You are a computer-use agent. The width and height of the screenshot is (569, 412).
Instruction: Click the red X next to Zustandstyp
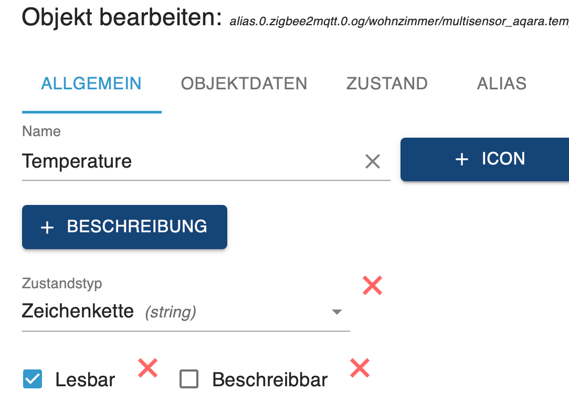[x=372, y=285]
